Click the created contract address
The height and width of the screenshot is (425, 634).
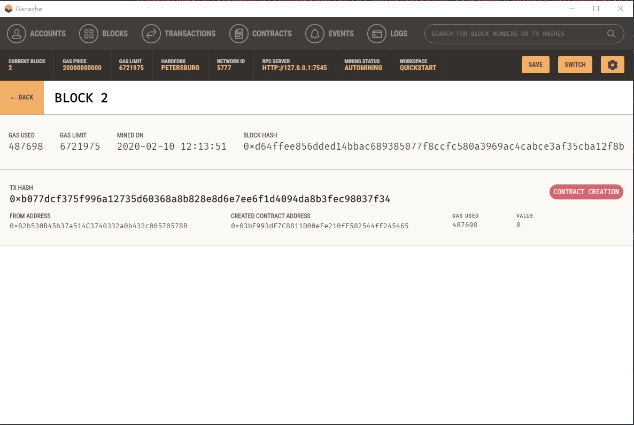click(x=319, y=226)
